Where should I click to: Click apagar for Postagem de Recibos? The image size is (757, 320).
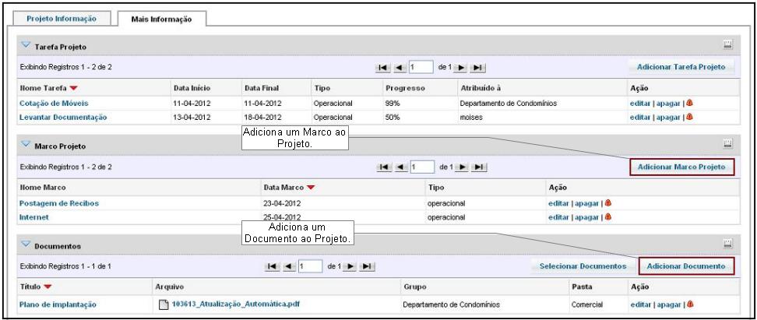586,204
